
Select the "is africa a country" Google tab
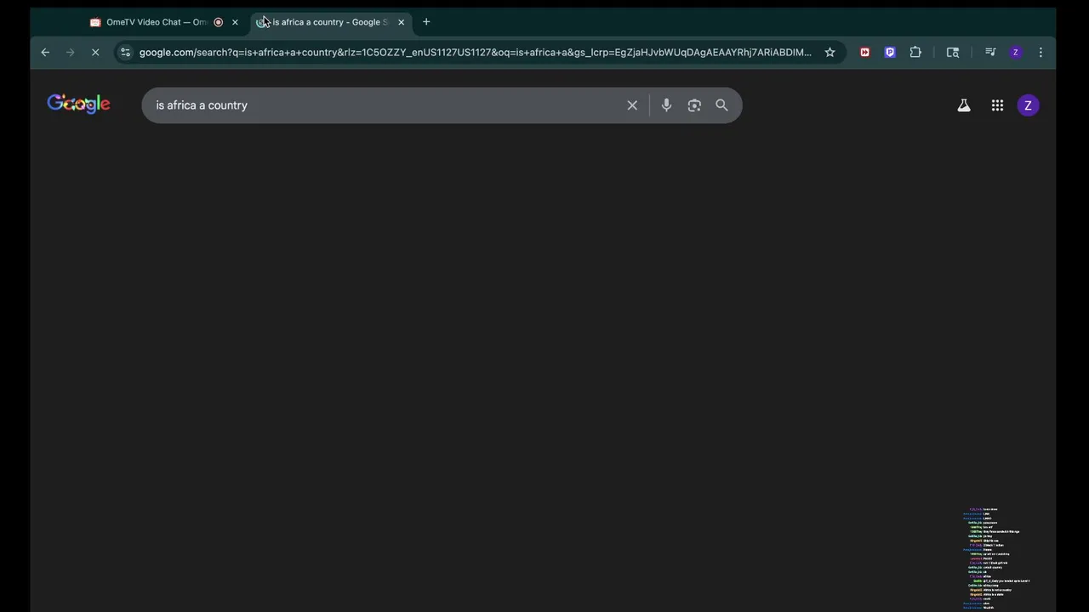point(331,22)
